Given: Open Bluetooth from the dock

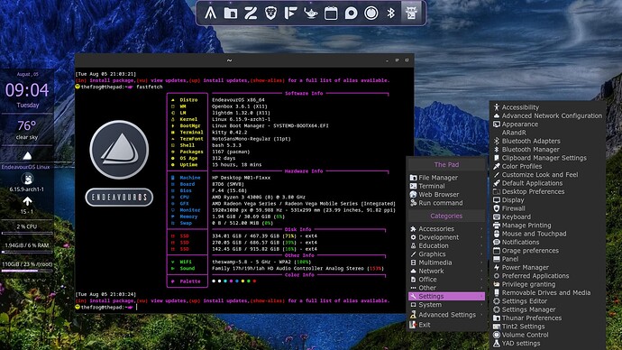Looking at the screenshot, I should pos(390,14).
